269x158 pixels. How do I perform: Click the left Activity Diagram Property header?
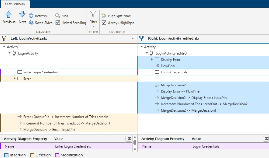click(25, 139)
